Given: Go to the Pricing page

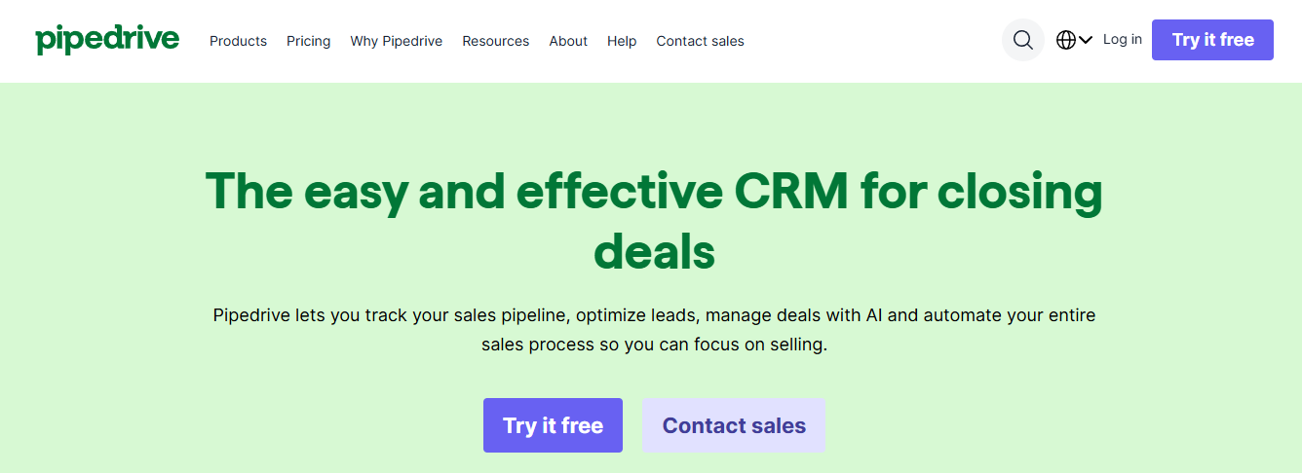Looking at the screenshot, I should (x=308, y=41).
